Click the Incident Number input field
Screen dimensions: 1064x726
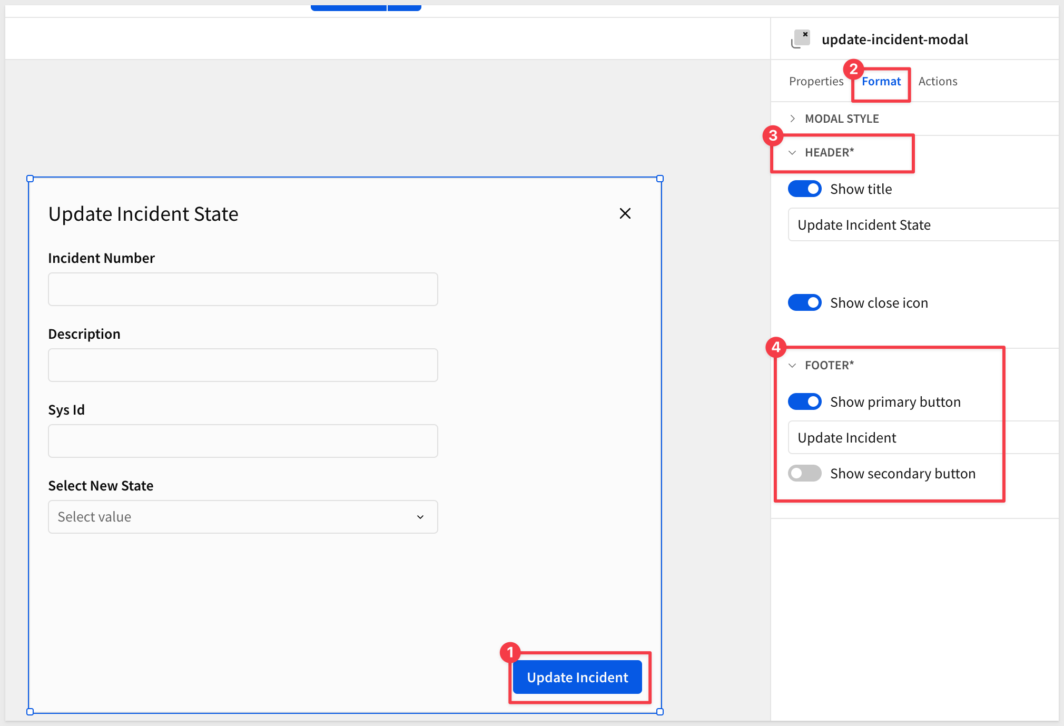[242, 289]
